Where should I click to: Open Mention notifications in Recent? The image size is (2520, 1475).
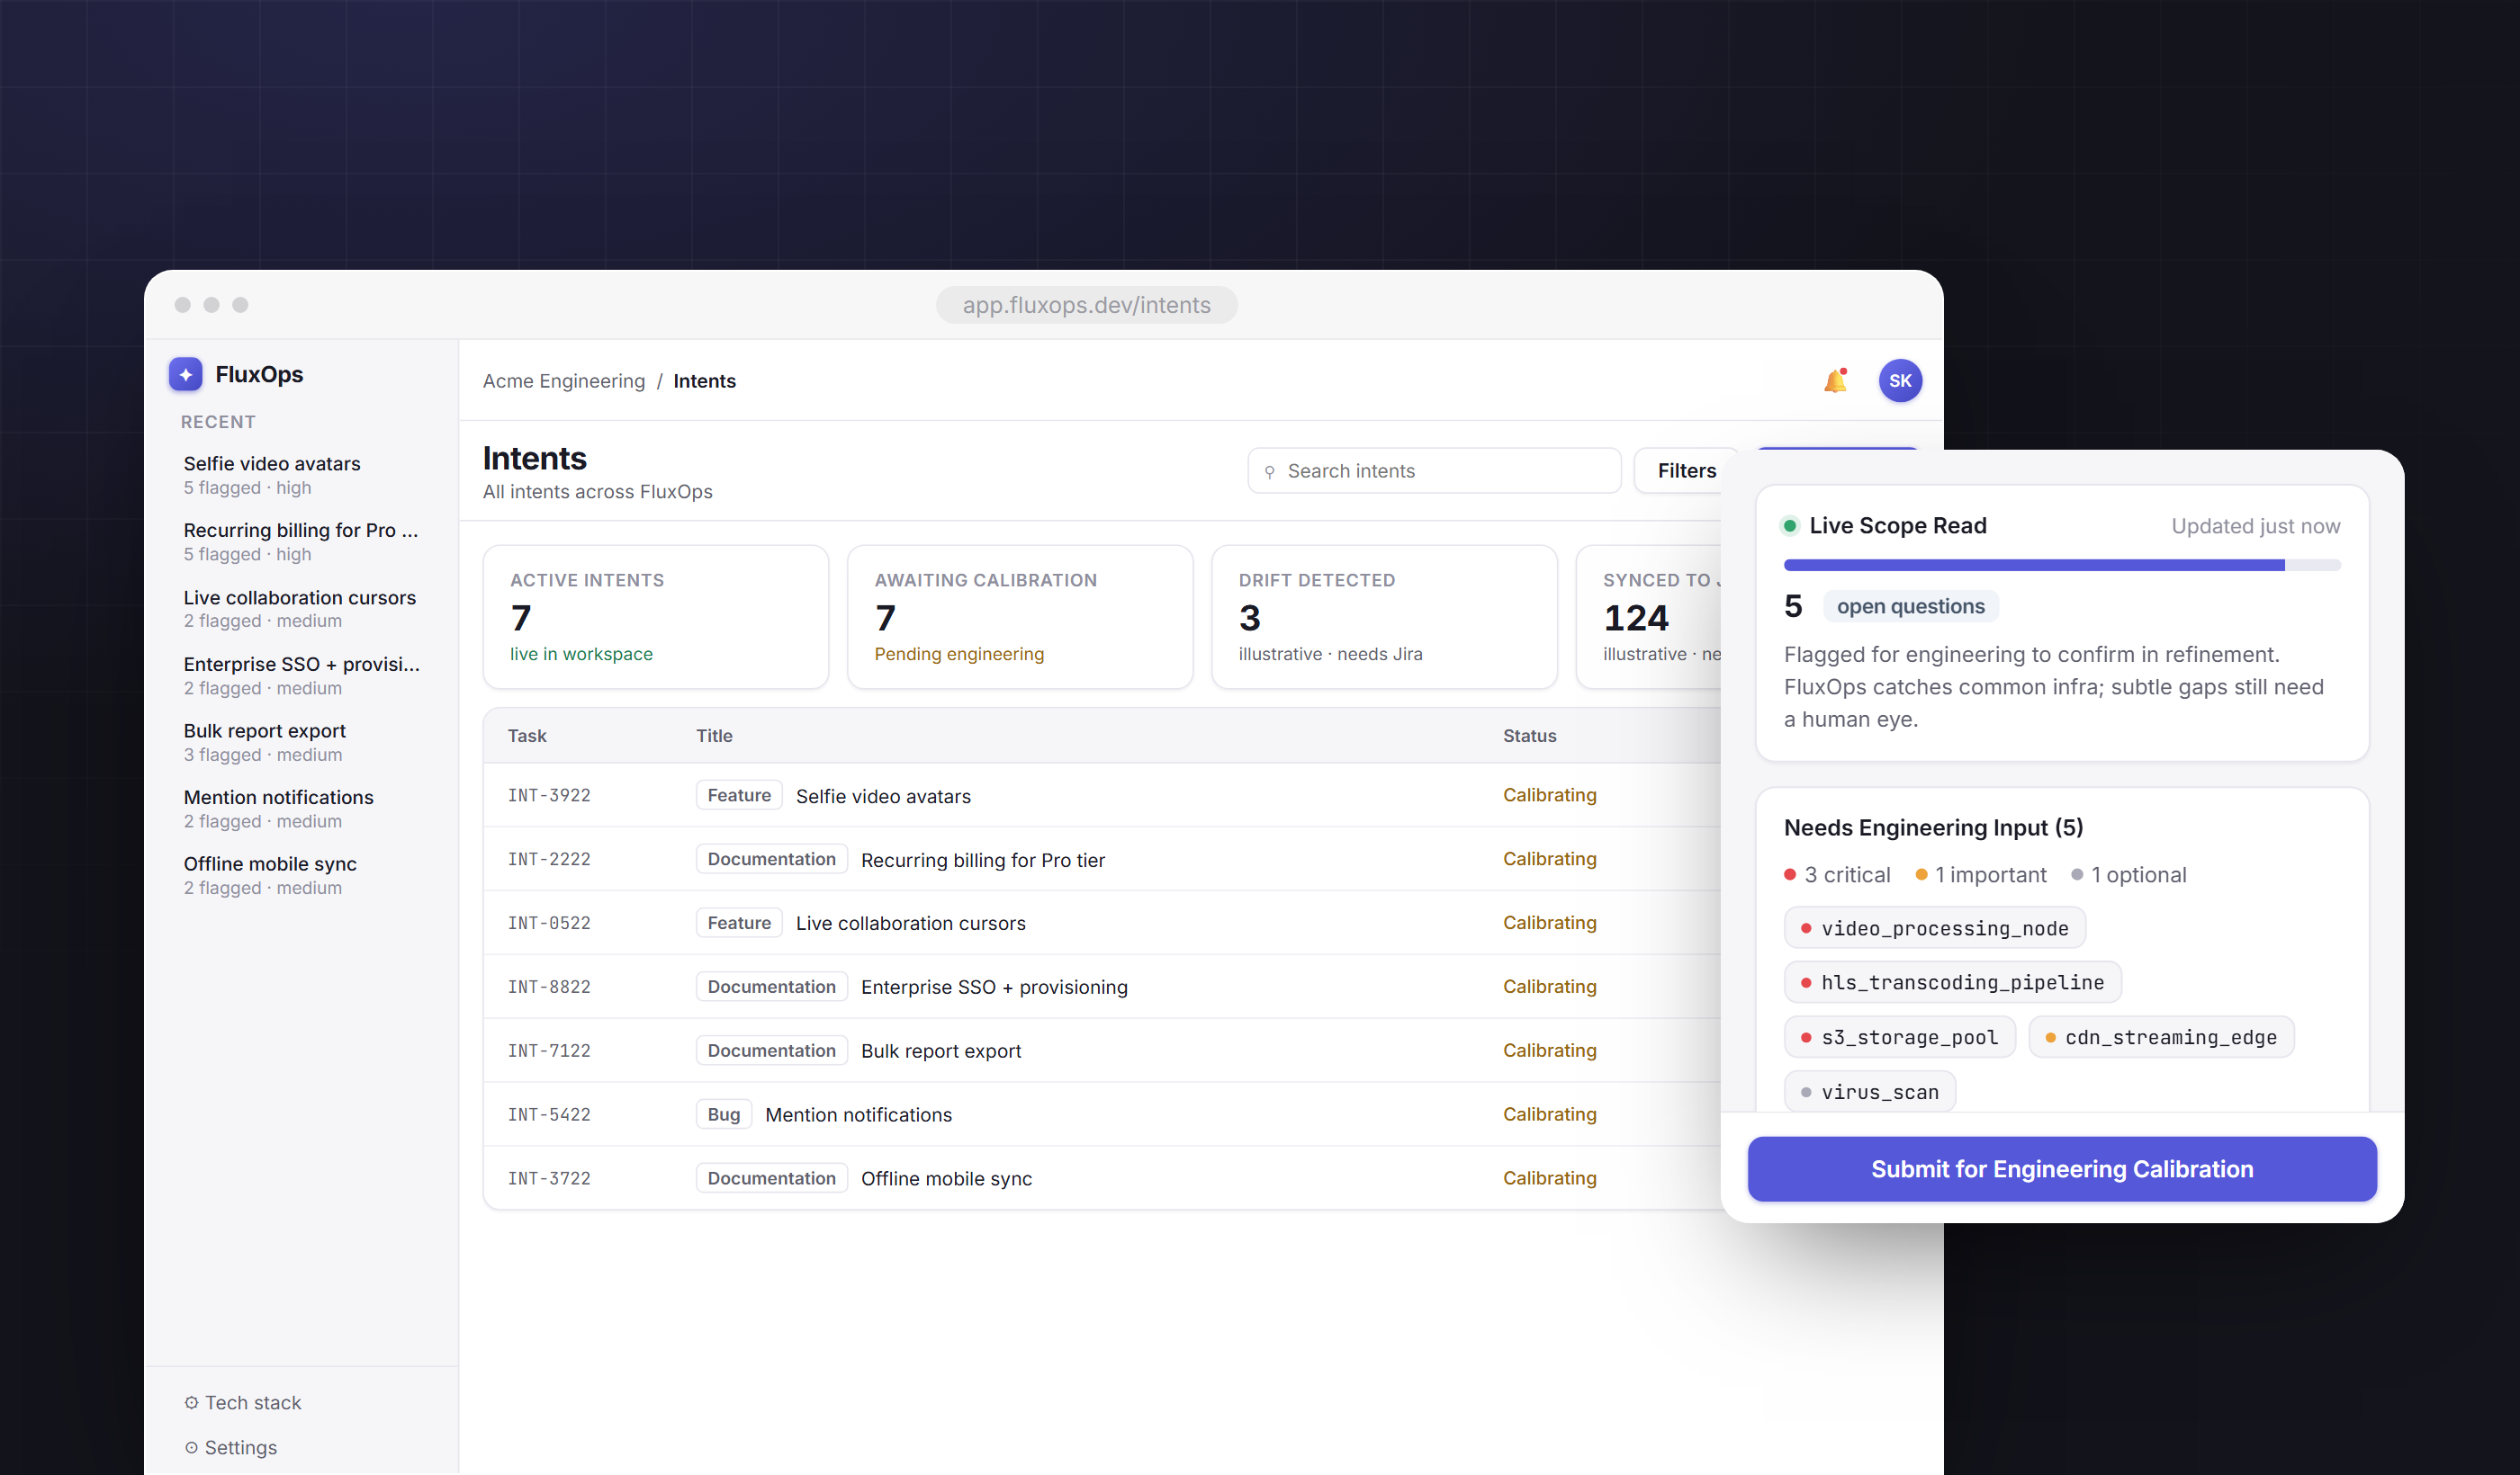pos(302,809)
